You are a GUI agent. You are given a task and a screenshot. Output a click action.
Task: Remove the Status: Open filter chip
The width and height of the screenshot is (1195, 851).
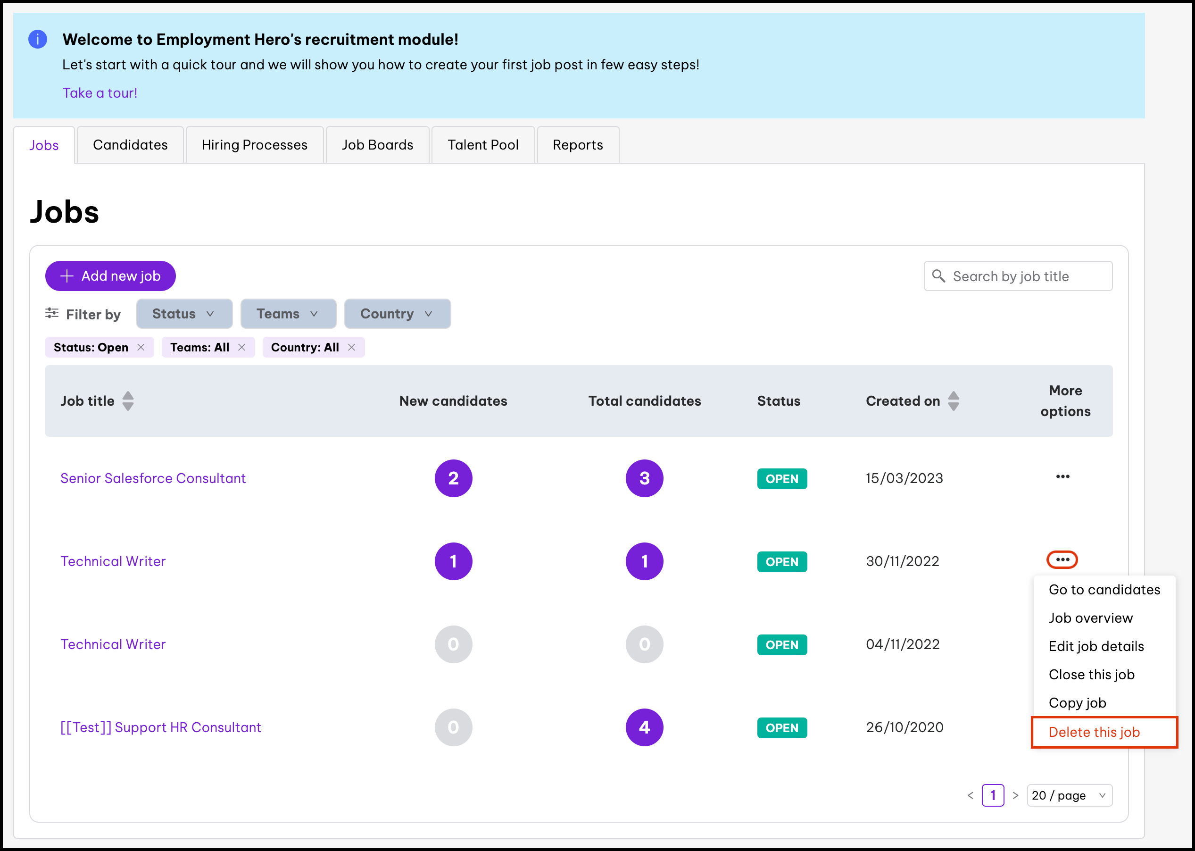tap(141, 347)
